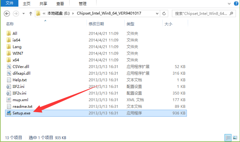This screenshot has width=240, height=142.
Task: Click the 316 KB size of difxapi.dll
Action: (x=179, y=73)
